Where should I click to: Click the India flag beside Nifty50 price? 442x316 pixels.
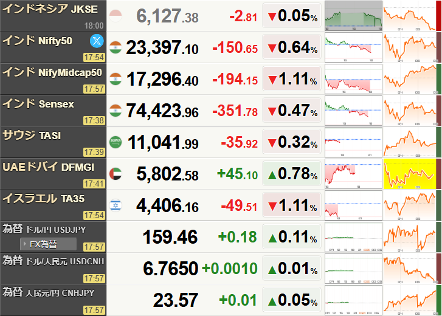point(116,47)
